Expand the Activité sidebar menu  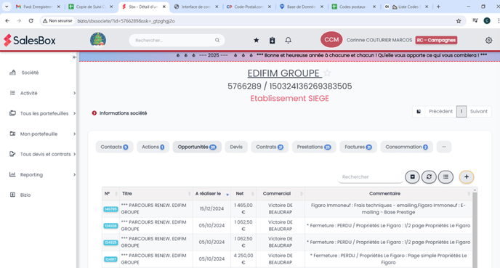(x=42, y=93)
